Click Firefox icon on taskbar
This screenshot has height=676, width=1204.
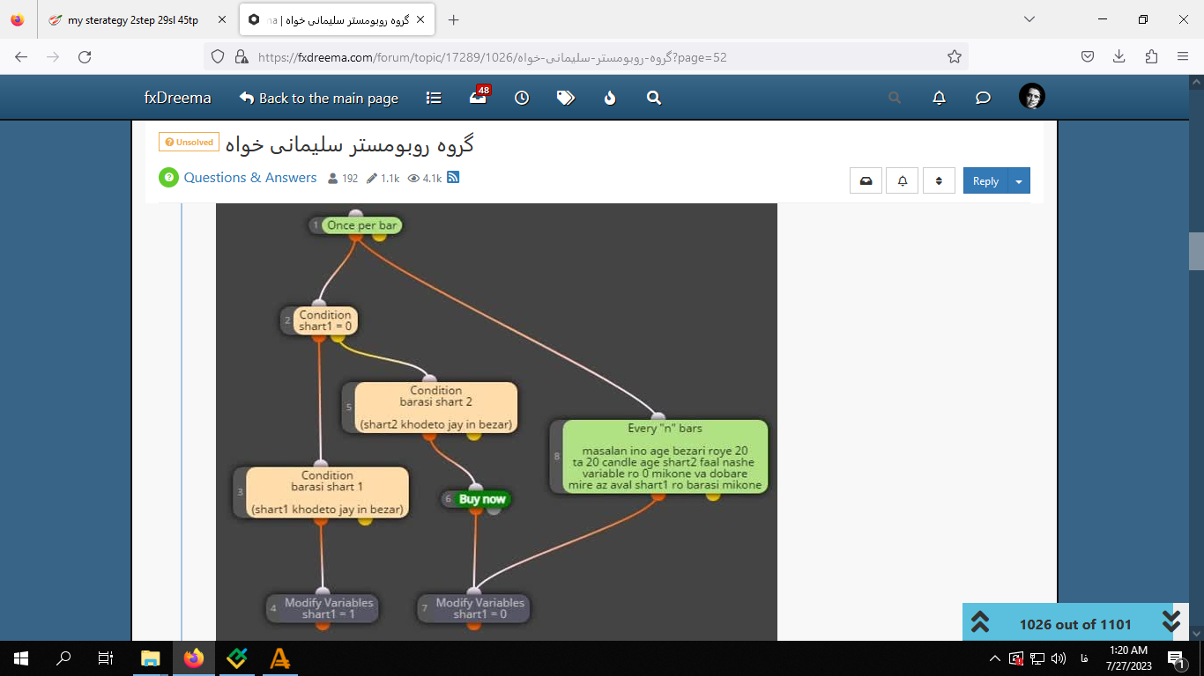pyautogui.click(x=194, y=658)
